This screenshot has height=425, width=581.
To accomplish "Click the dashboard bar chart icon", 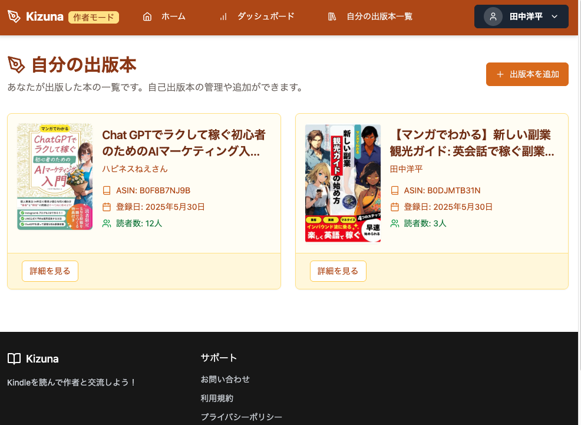I will [223, 17].
